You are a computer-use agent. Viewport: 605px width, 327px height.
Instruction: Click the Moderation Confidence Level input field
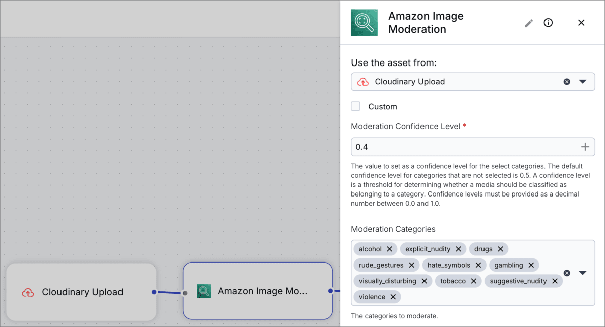pos(473,147)
